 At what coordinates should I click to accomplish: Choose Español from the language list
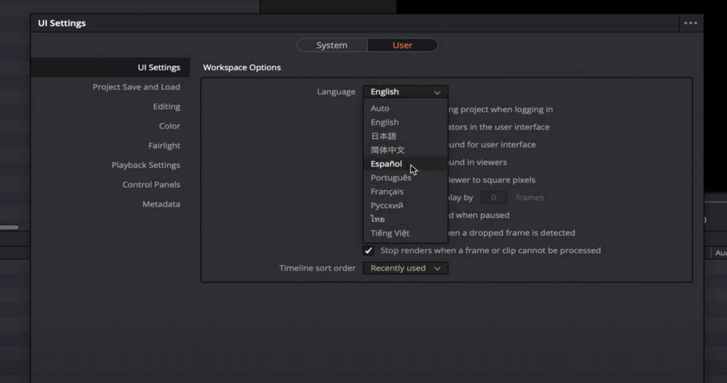point(405,163)
